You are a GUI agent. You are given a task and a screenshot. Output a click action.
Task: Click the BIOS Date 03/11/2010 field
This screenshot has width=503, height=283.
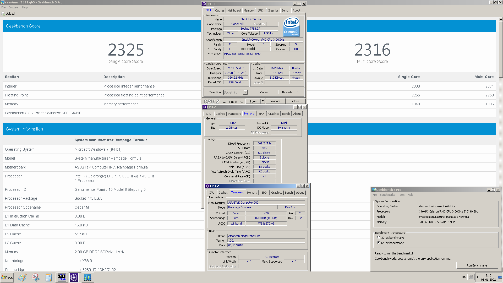click(266, 245)
